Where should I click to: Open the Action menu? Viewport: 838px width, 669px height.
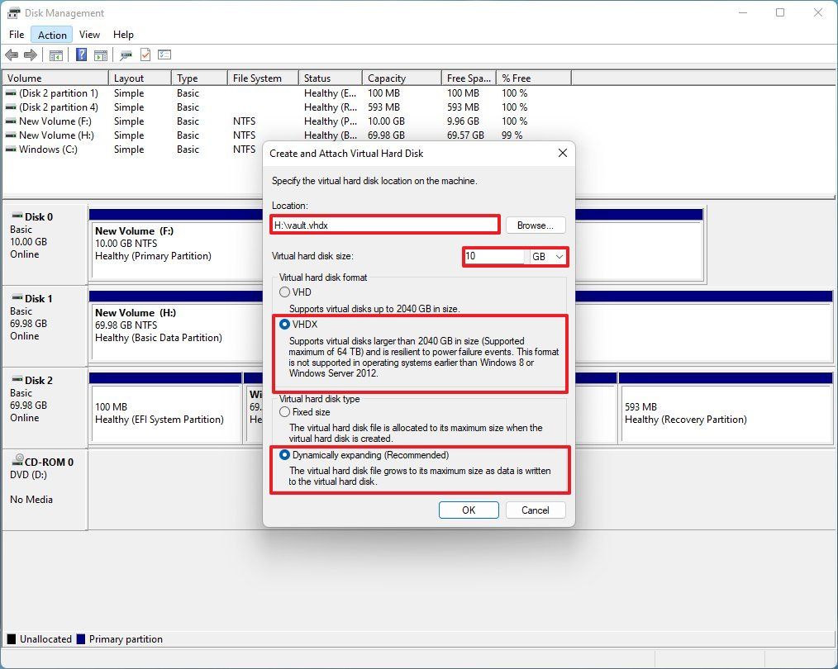[x=51, y=35]
